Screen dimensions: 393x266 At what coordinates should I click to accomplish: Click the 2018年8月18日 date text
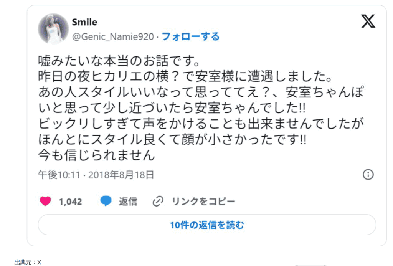tap(121, 175)
